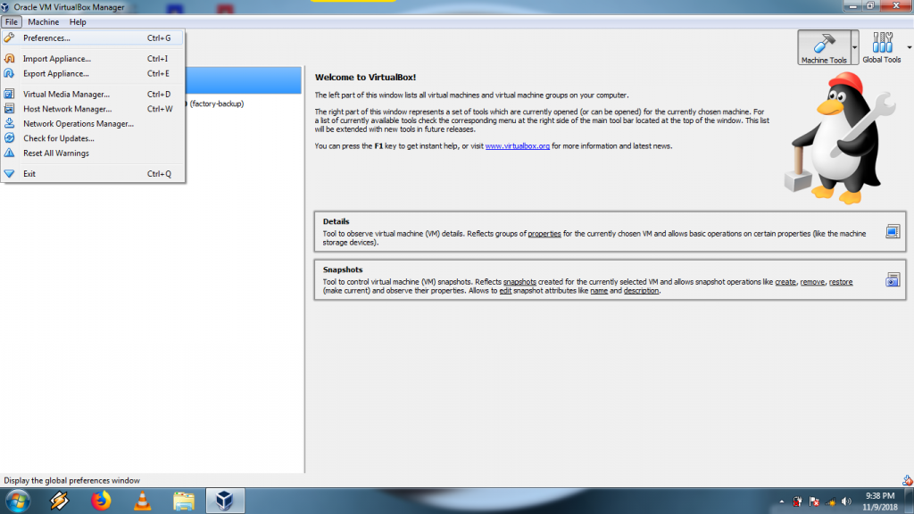
Task: Click the Action Center flag icon
Action: [814, 502]
